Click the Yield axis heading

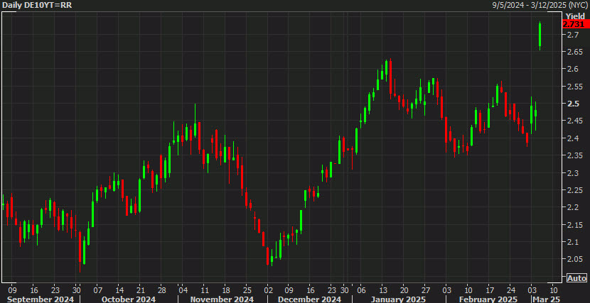pyautogui.click(x=574, y=16)
